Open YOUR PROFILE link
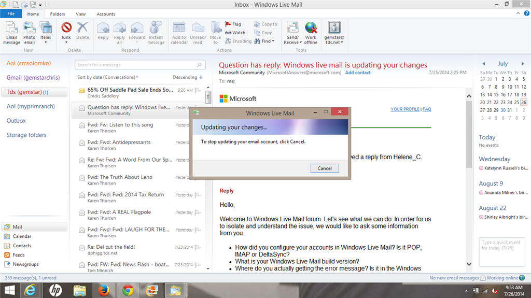 [x=404, y=109]
